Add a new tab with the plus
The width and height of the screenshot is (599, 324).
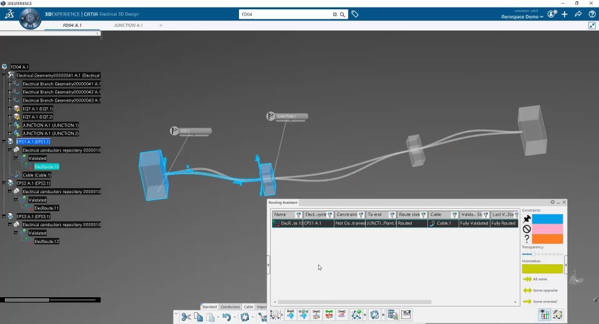point(161,25)
